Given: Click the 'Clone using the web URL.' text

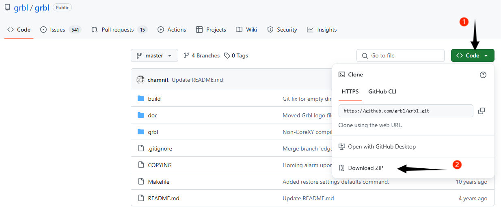Looking at the screenshot, I should point(370,125).
